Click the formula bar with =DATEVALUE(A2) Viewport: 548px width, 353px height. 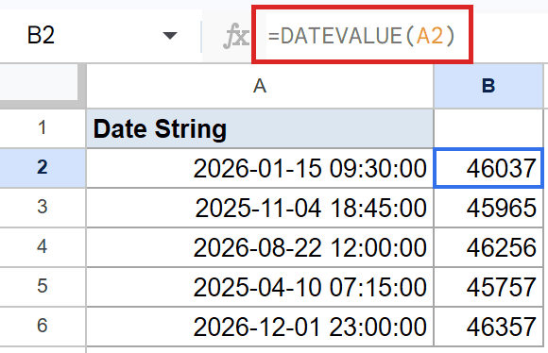click(x=362, y=36)
